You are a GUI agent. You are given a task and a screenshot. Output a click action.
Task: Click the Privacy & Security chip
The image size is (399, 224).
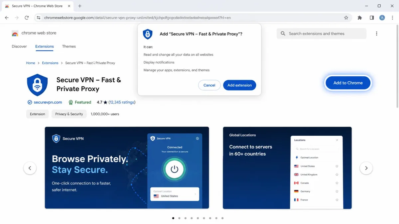coord(69,114)
